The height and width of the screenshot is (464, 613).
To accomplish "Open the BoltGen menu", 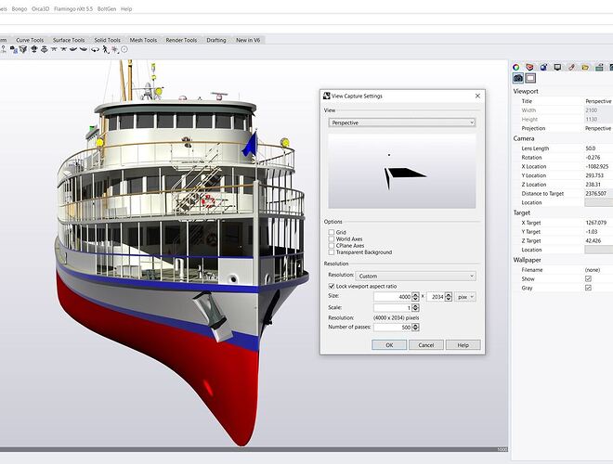I will click(107, 8).
